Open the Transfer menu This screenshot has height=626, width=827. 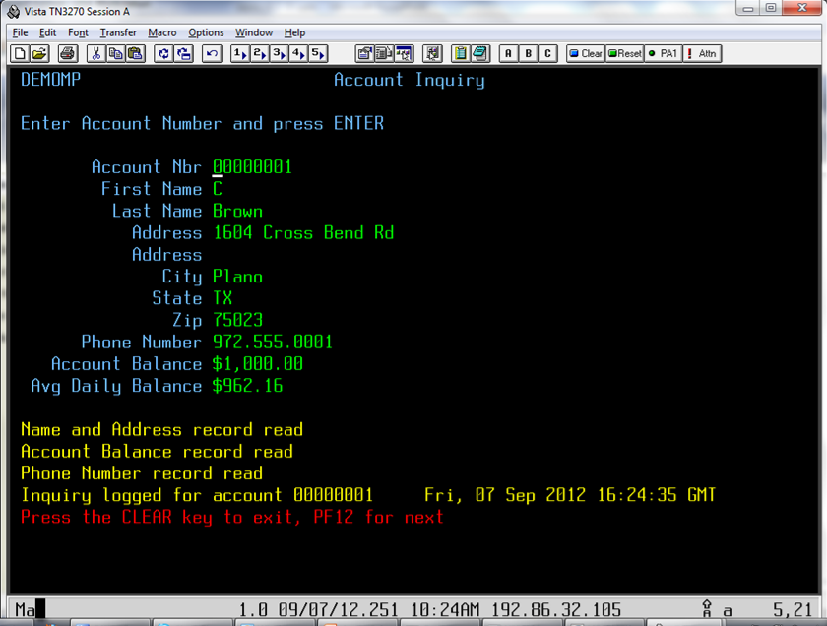tap(118, 32)
